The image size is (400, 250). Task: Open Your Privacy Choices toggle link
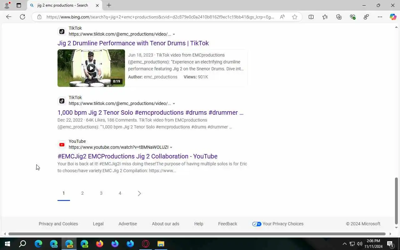coord(278,224)
